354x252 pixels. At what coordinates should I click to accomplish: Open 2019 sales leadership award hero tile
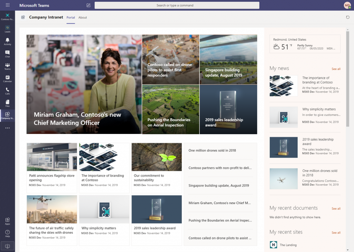click(x=228, y=109)
